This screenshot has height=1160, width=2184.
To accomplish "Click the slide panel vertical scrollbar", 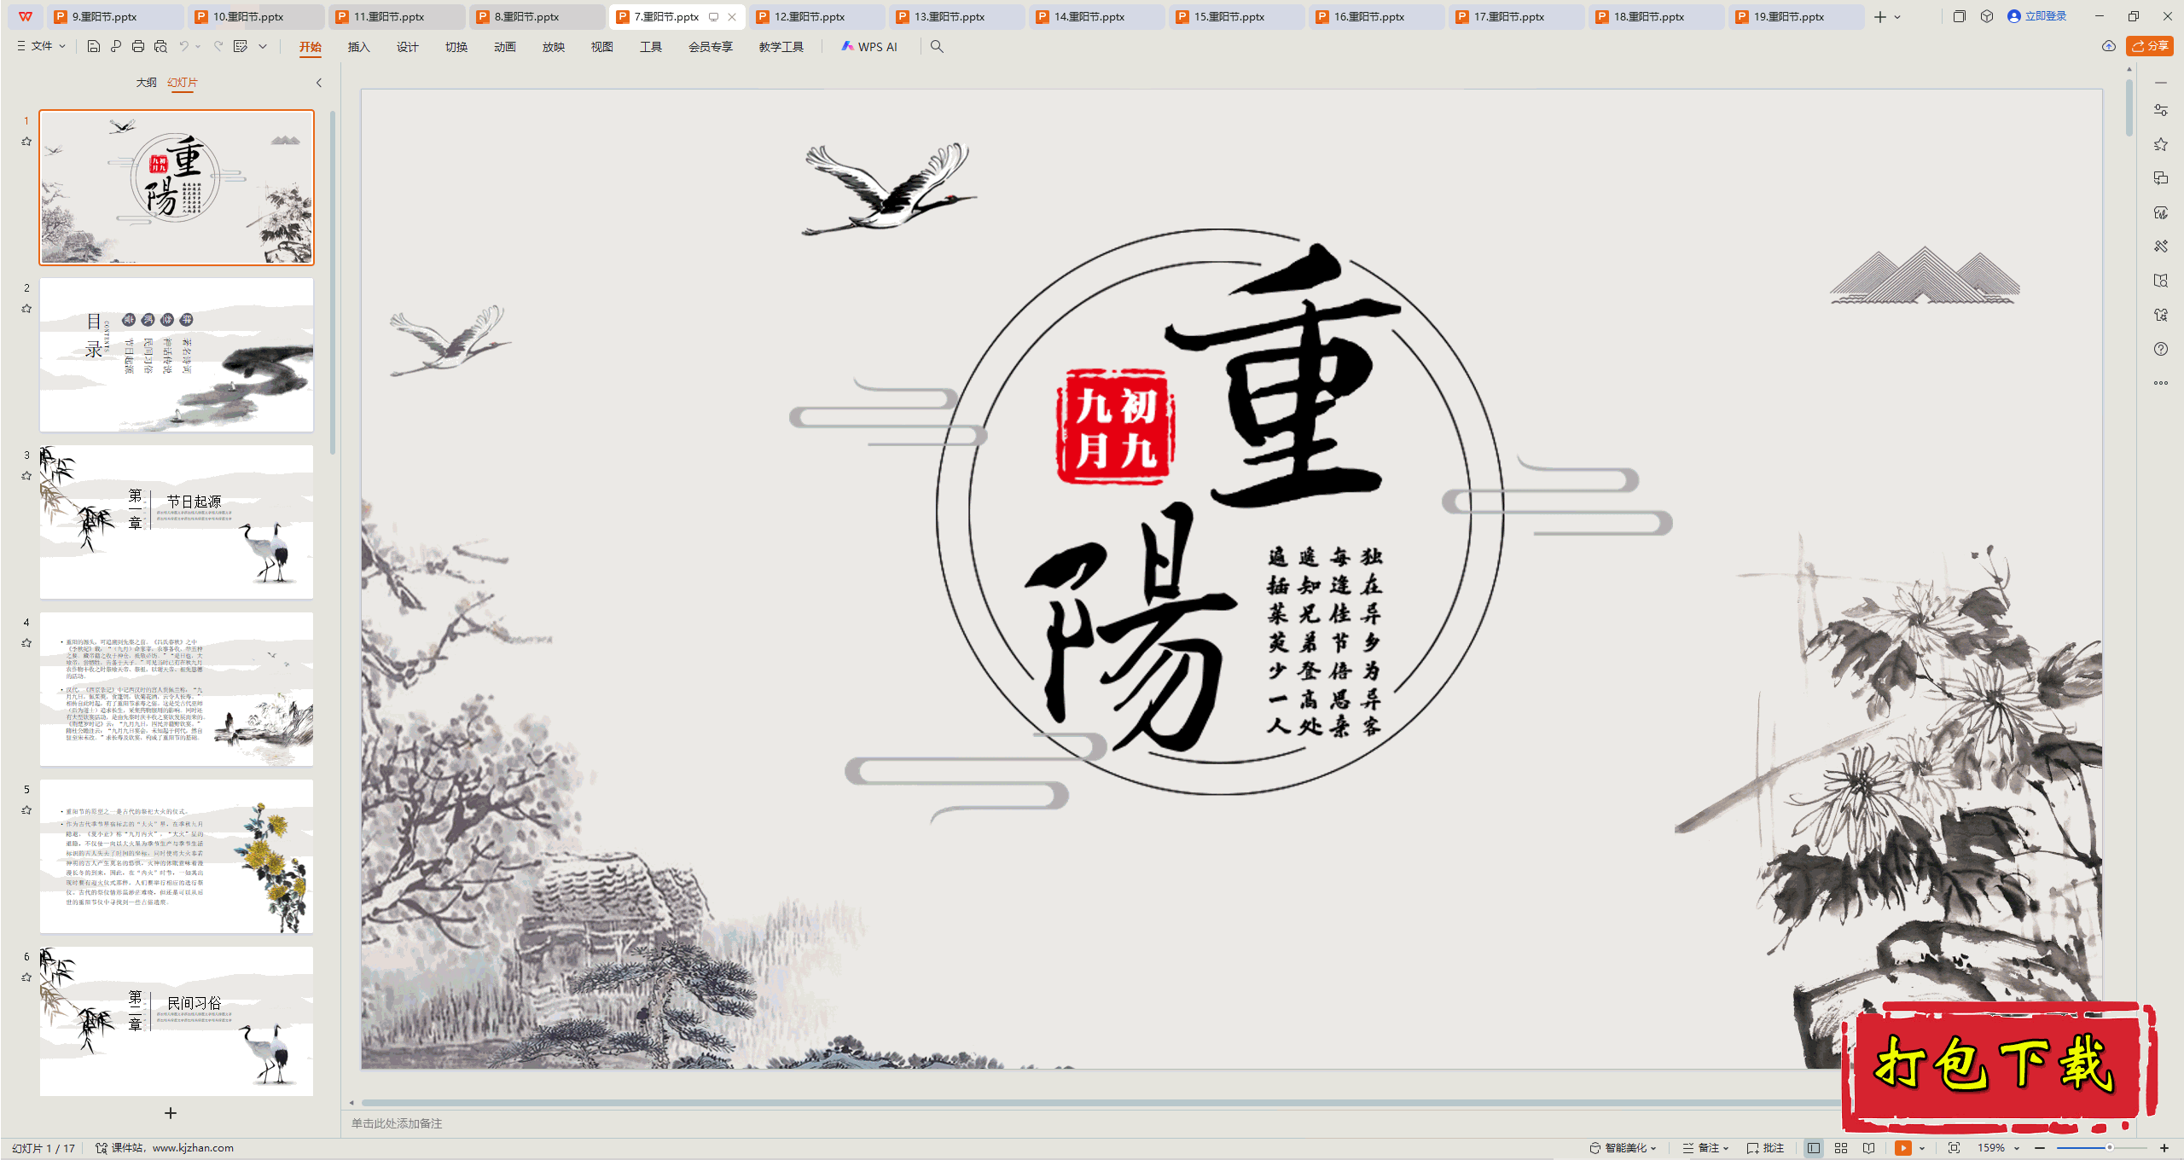I will coord(333,281).
